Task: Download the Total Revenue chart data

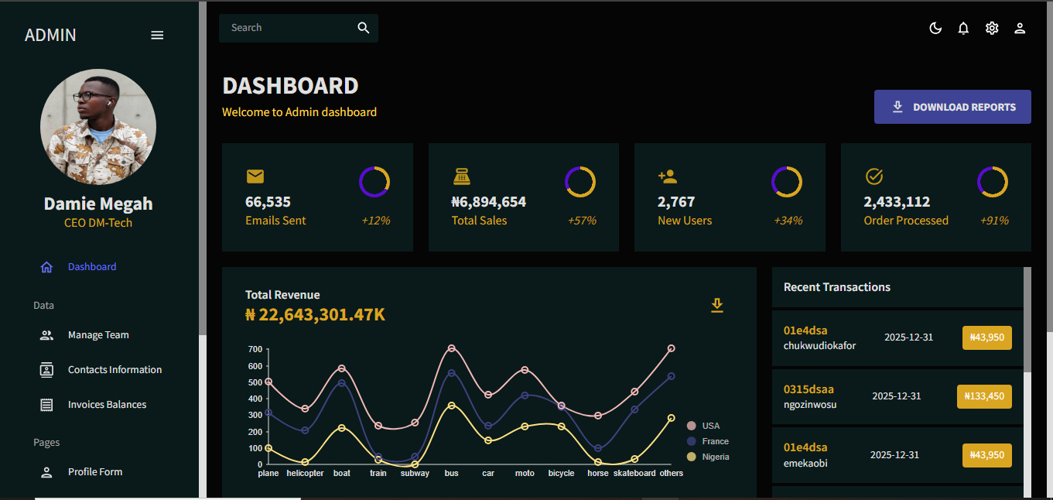Action: [x=717, y=306]
